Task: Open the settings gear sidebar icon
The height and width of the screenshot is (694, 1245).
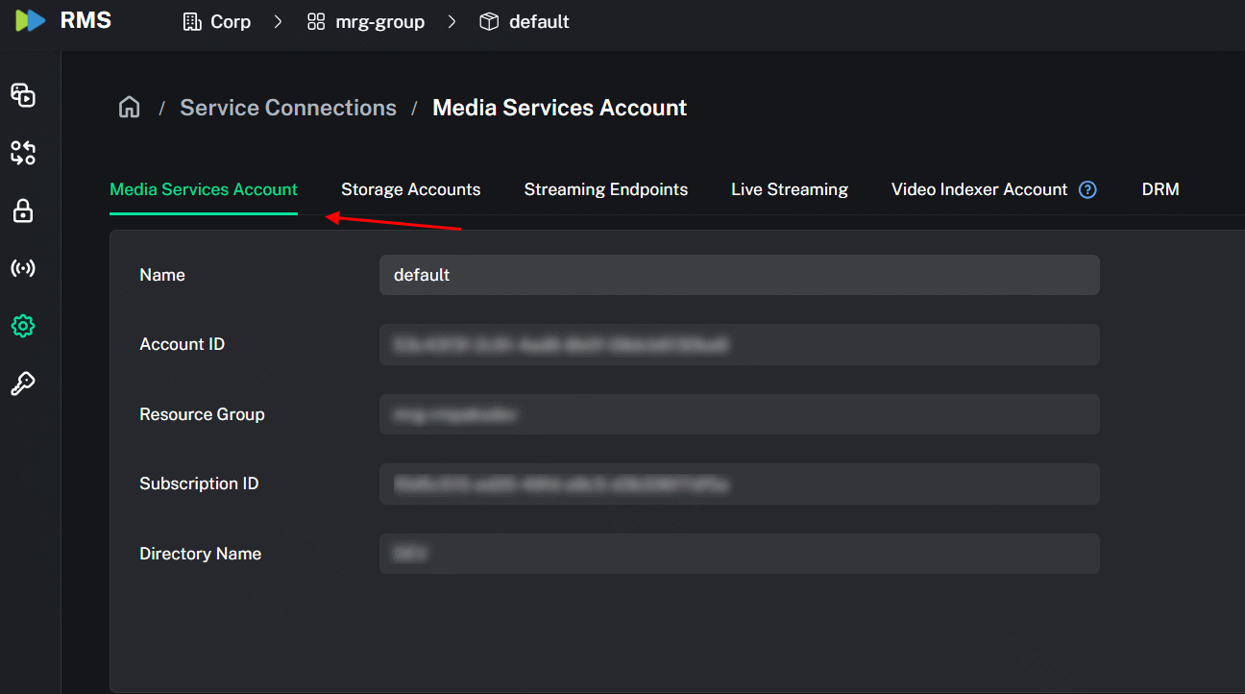Action: pos(23,327)
